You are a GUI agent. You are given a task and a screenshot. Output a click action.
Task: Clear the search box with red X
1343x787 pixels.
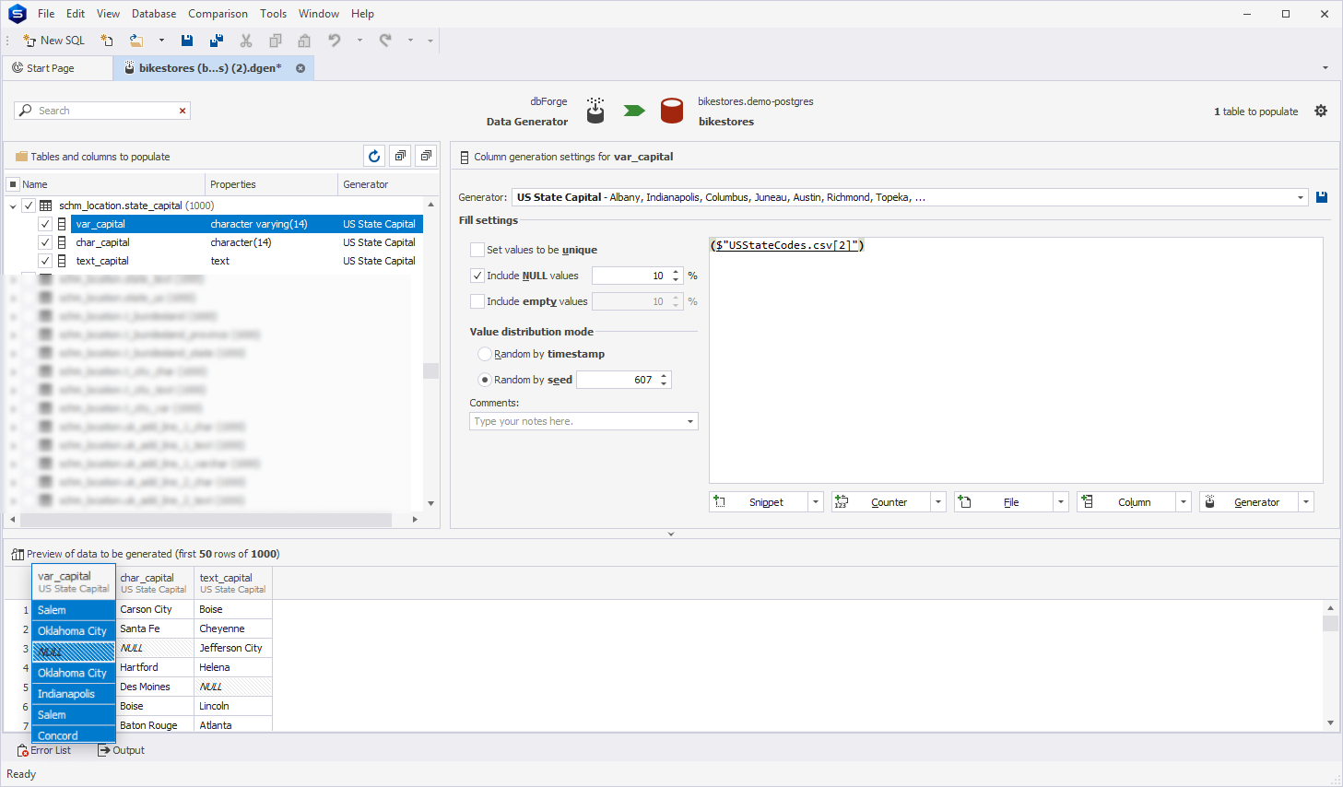click(x=183, y=111)
